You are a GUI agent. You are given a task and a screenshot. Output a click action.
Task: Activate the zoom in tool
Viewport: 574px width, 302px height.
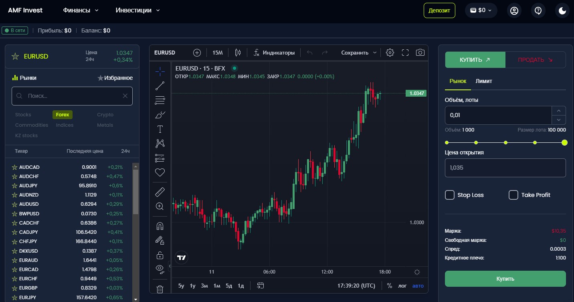tap(160, 207)
